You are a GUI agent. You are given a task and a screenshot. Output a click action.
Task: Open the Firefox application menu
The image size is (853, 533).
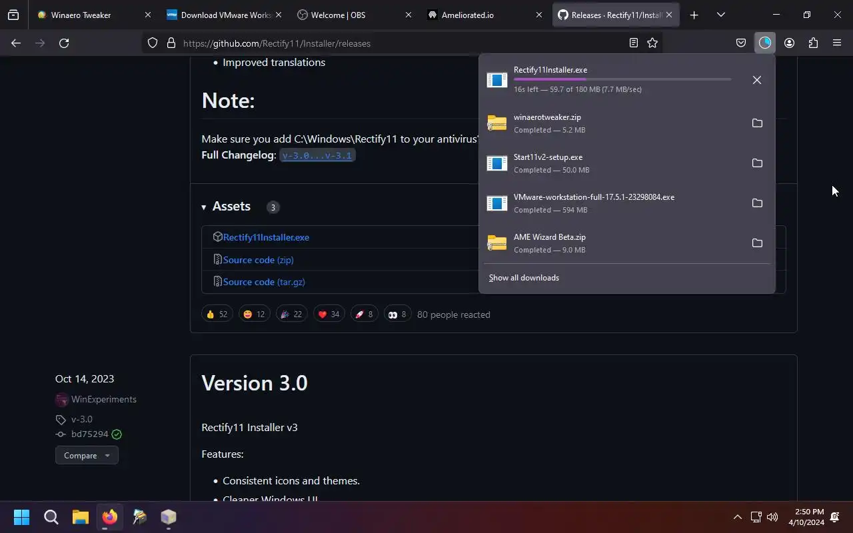pyautogui.click(x=837, y=43)
